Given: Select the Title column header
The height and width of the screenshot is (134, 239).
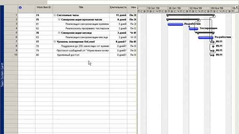Looking at the screenshot, I should (x=81, y=9).
